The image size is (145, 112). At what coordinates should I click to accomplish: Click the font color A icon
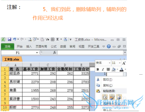(122, 69)
